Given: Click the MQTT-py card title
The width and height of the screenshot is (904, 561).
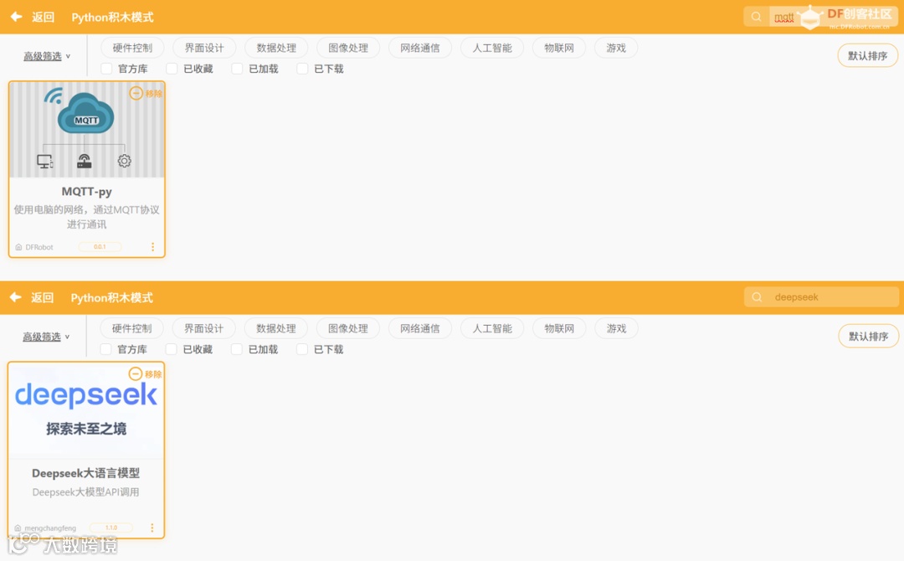Looking at the screenshot, I should (x=86, y=191).
